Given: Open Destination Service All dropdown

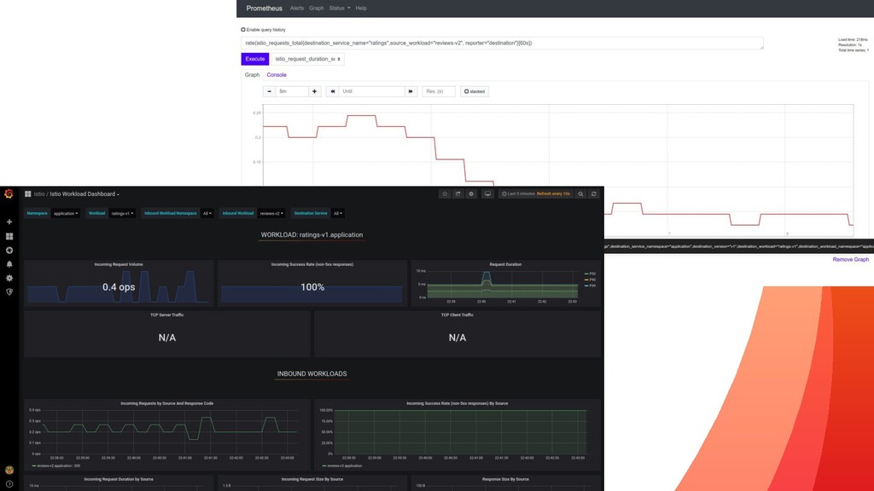Looking at the screenshot, I should pyautogui.click(x=337, y=213).
